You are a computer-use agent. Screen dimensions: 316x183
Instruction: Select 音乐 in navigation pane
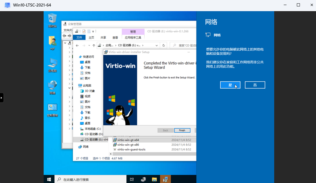coord(85,118)
